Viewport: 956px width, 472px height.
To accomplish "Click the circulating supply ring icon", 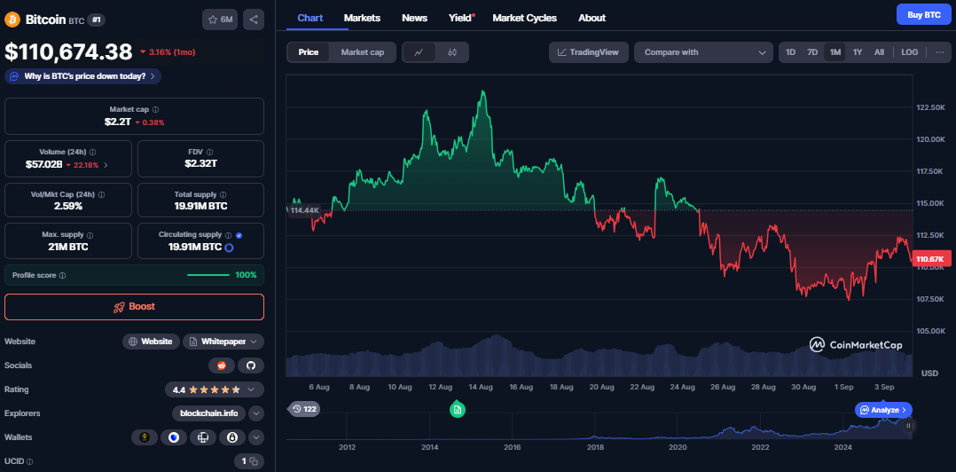I will pyautogui.click(x=229, y=248).
